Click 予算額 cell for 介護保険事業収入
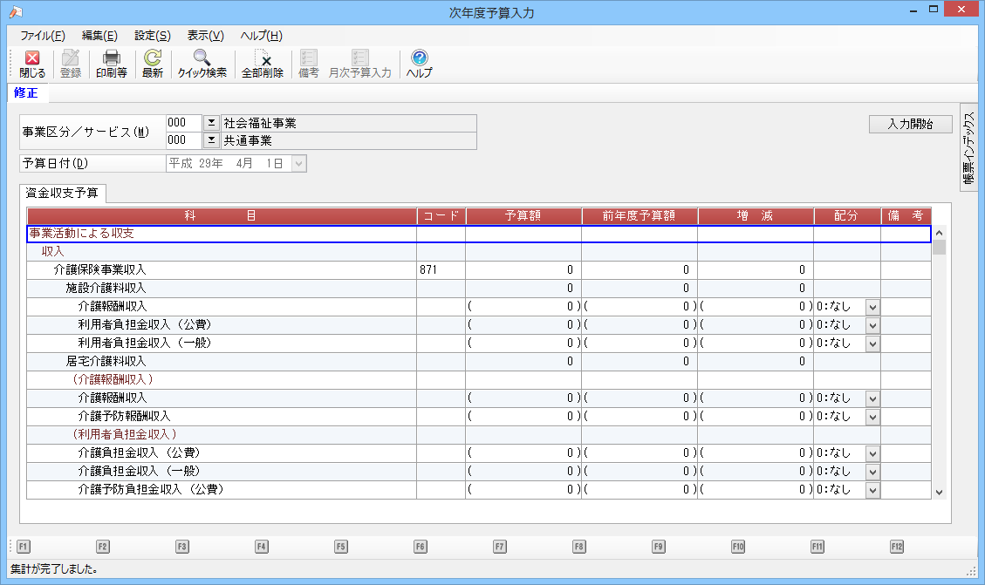 pyautogui.click(x=523, y=270)
